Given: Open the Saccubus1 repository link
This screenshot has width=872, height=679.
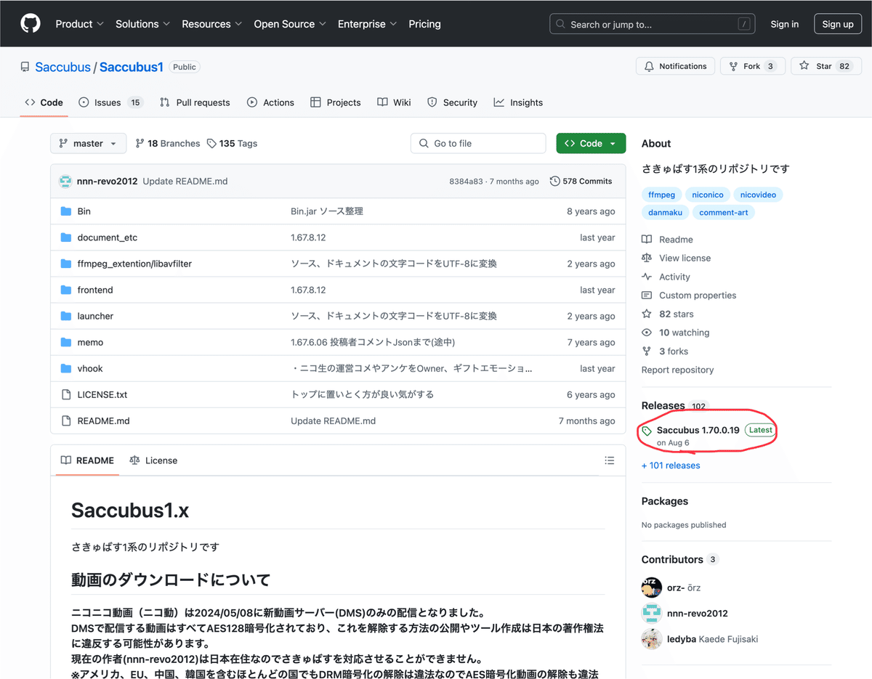Looking at the screenshot, I should [x=131, y=67].
